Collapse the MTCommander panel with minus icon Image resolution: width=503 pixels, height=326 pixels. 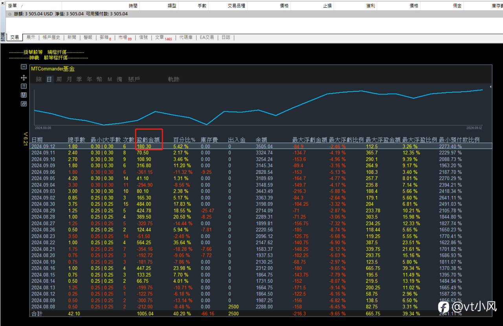click(x=24, y=67)
